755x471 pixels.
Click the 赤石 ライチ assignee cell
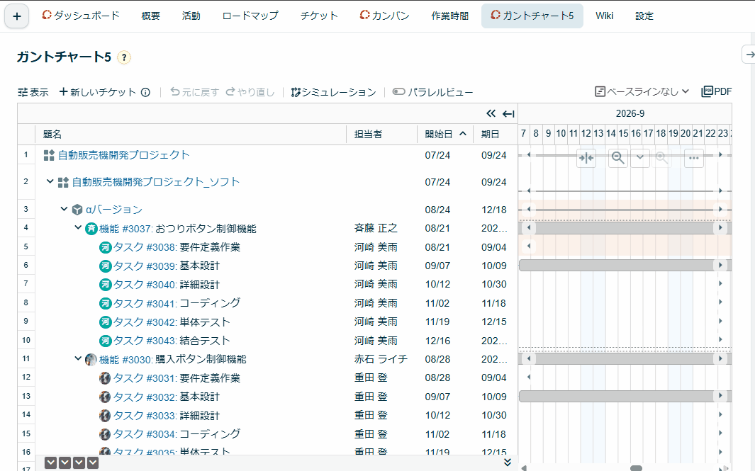tap(381, 359)
